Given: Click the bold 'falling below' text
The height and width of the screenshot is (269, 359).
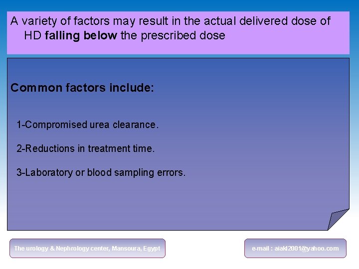Looking at the screenshot, I should tap(81, 36).
